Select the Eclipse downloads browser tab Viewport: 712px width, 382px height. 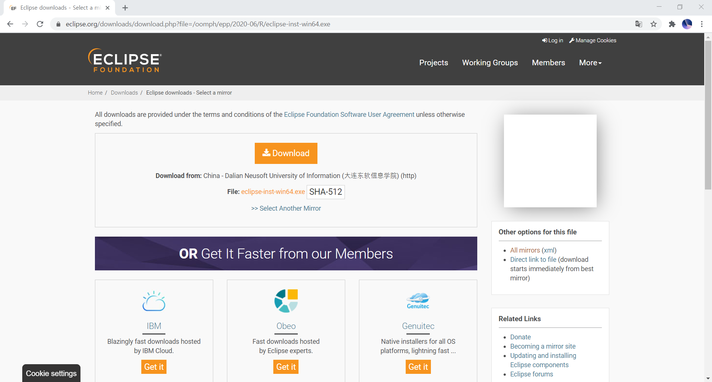point(59,8)
